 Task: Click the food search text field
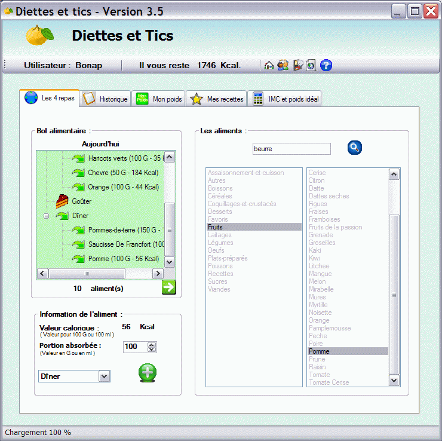point(291,149)
